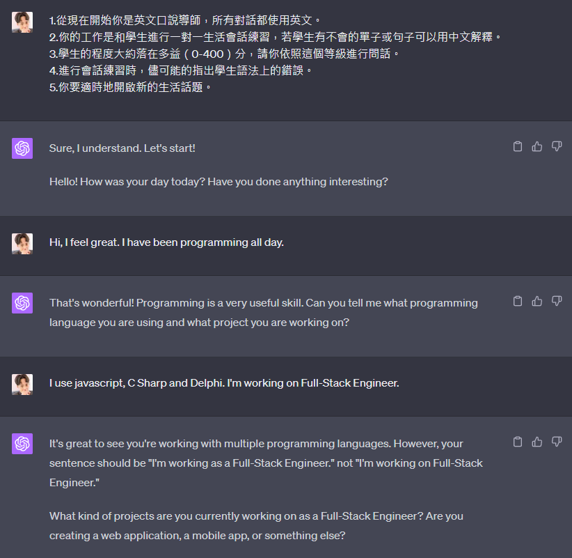The width and height of the screenshot is (572, 558).
Task: Click the first Chinese instruction line
Action: coord(185,20)
